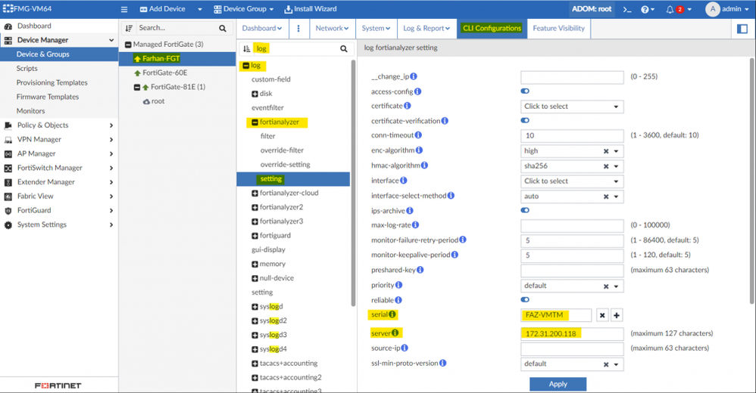Open the ssl-min-proto-version dropdown
This screenshot has width=756, height=393.
(x=572, y=364)
